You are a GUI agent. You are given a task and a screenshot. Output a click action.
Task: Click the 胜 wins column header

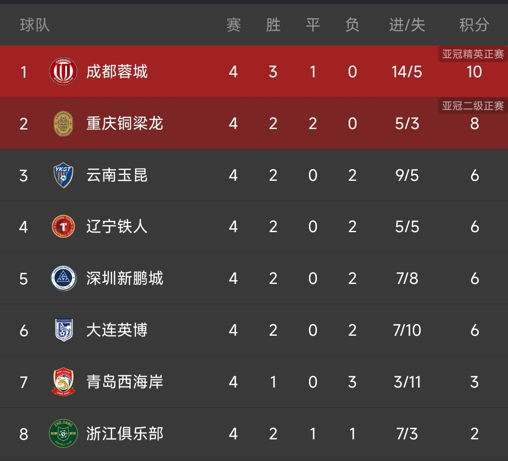coord(273,25)
